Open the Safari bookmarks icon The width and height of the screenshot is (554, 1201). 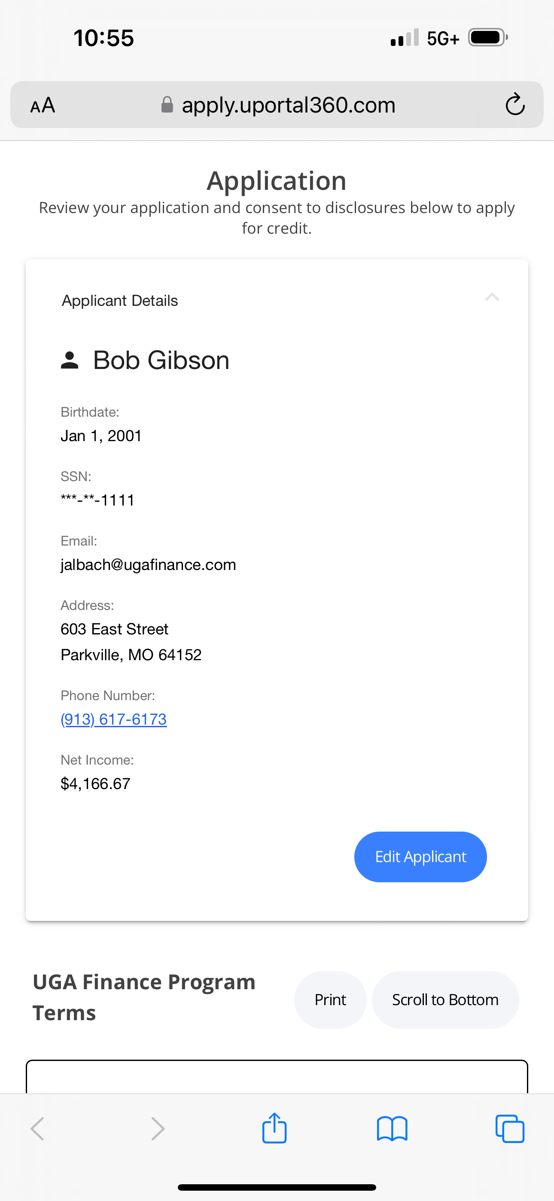pos(392,1129)
